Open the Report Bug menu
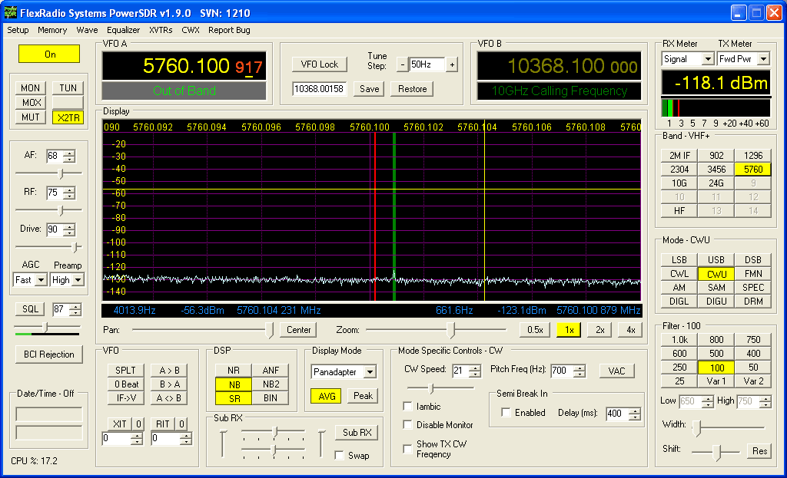This screenshot has width=787, height=478. pyautogui.click(x=229, y=30)
